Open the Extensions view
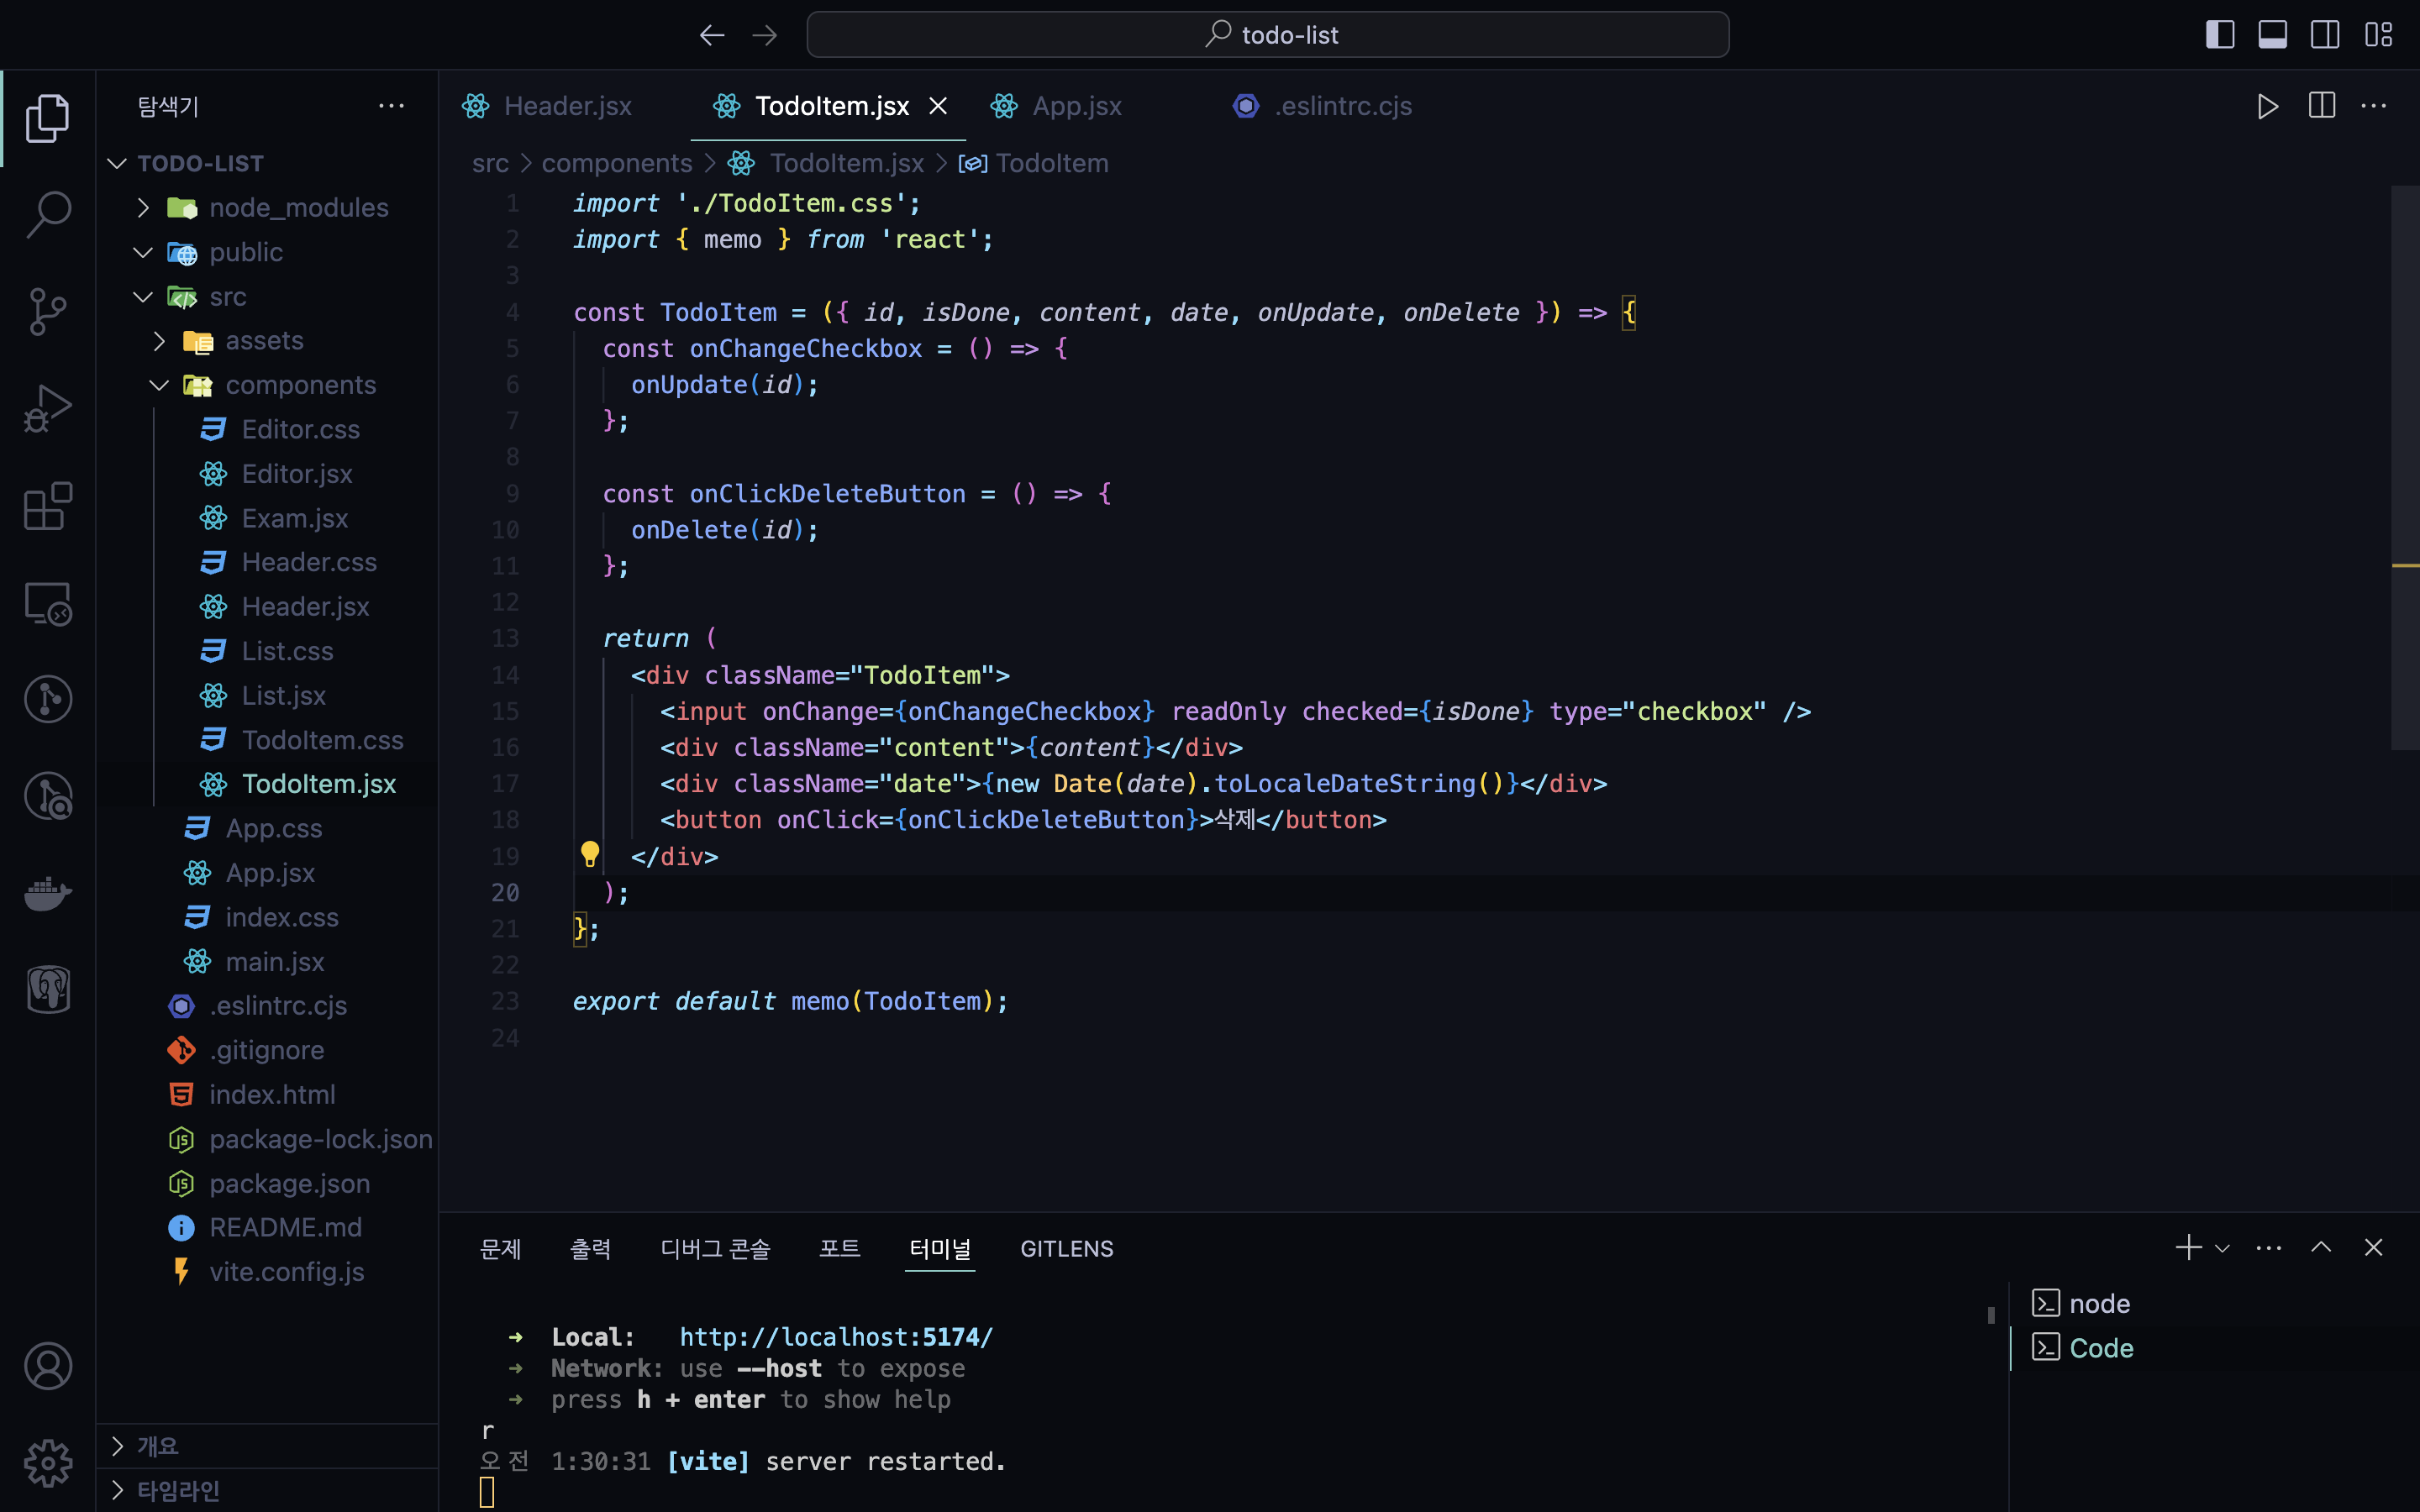This screenshot has height=1512, width=2420. coord(48,506)
